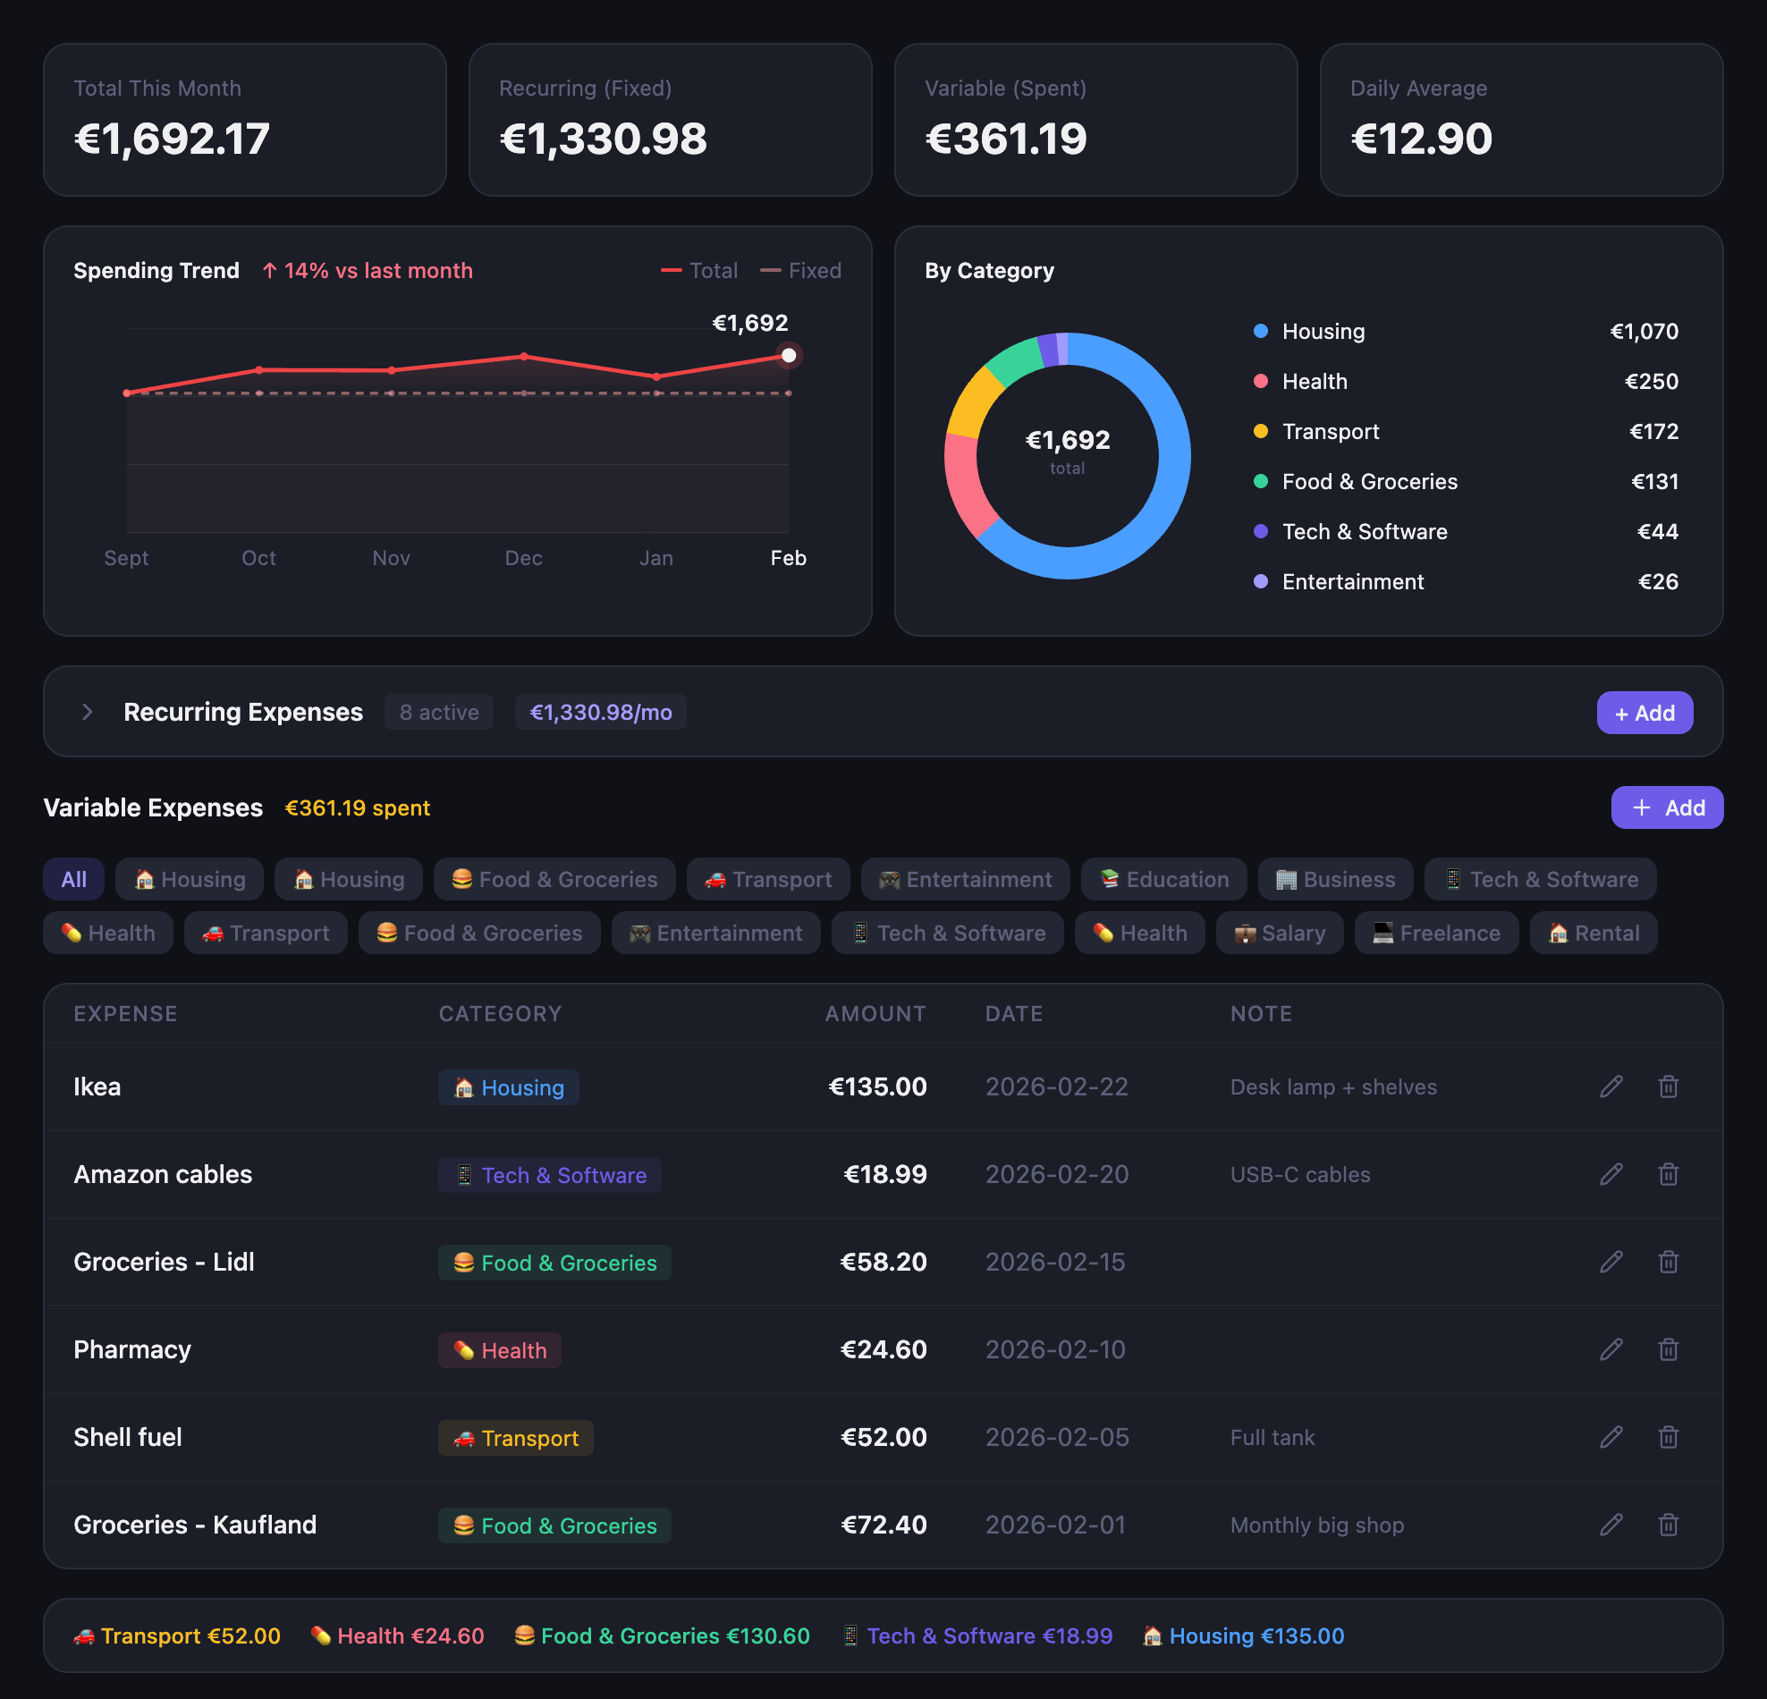The width and height of the screenshot is (1767, 1699).
Task: Toggle the Freelance filter chip
Action: (1435, 933)
